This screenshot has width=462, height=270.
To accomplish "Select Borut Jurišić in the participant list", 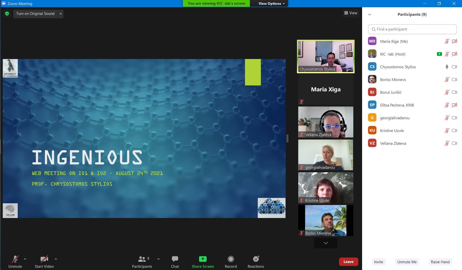I will [412, 92].
